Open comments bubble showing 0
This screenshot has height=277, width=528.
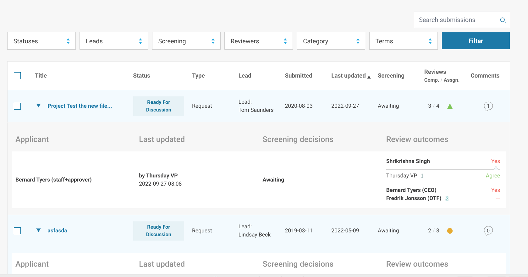(x=488, y=231)
